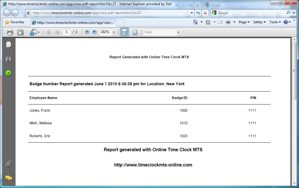Click the browser Back button
The width and height of the screenshot is (299, 188).
pyautogui.click(x=7, y=13)
